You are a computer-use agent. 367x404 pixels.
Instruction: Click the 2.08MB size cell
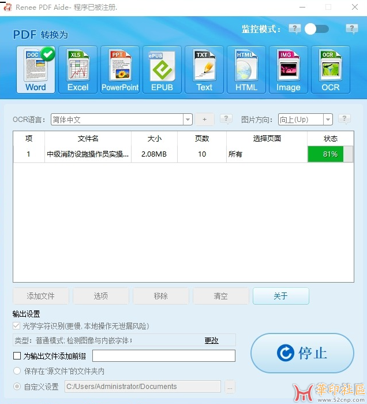(x=154, y=154)
